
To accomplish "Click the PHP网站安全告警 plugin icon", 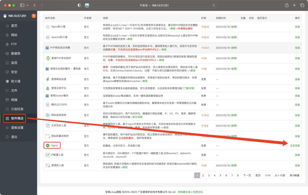I will pyautogui.click(x=47, y=48).
